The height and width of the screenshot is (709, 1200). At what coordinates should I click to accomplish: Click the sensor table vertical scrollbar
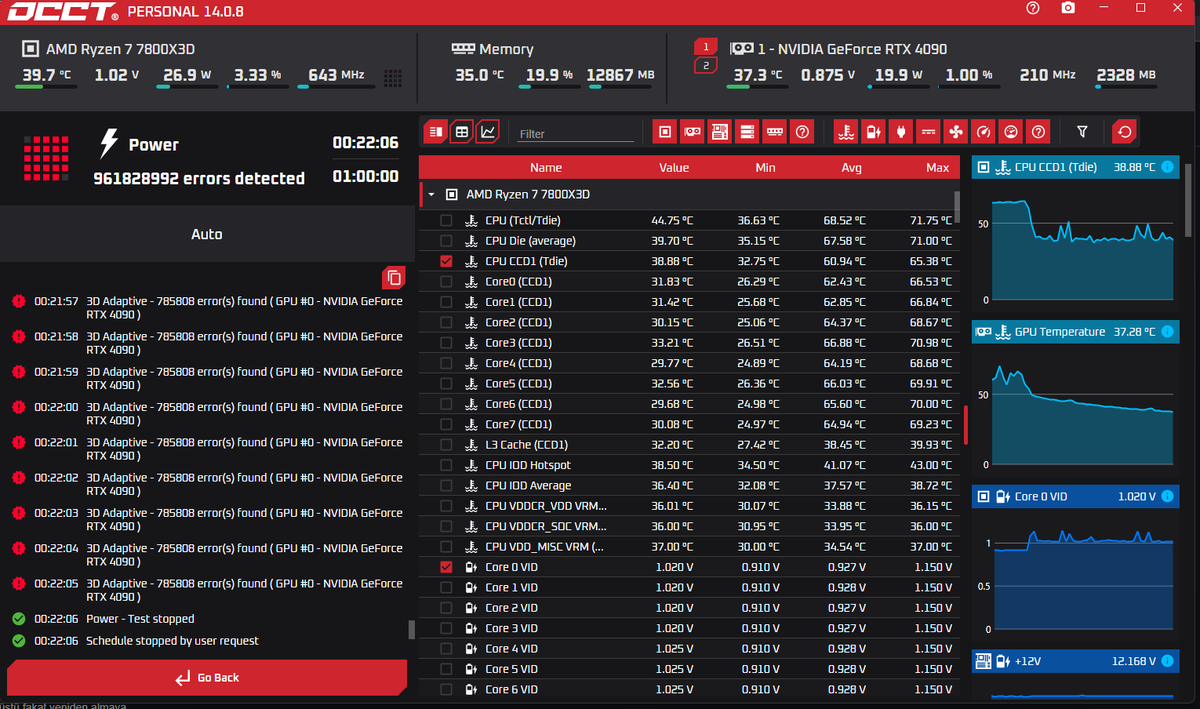tap(957, 208)
